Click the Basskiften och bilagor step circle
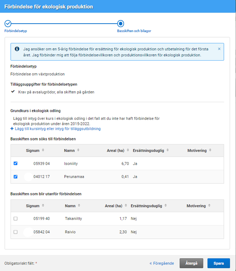This screenshot has height=271, width=236. (x=121, y=24)
